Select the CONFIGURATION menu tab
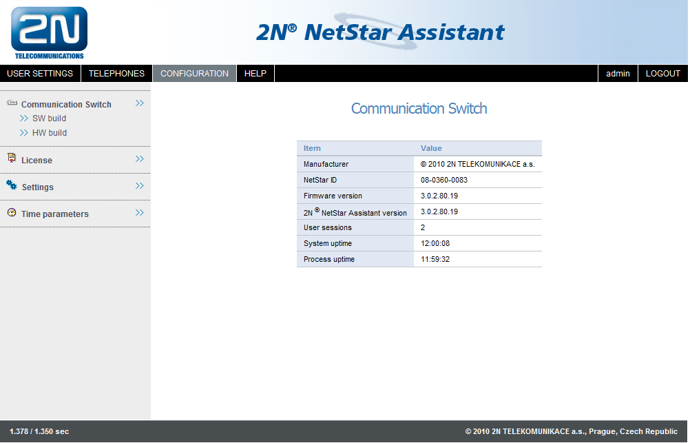Viewport: 690px width, 443px height. 194,74
